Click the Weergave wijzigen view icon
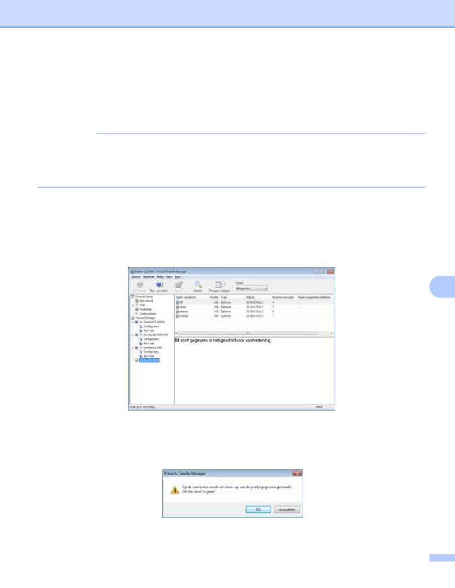Screen dimensions: 455x588 tap(218, 284)
